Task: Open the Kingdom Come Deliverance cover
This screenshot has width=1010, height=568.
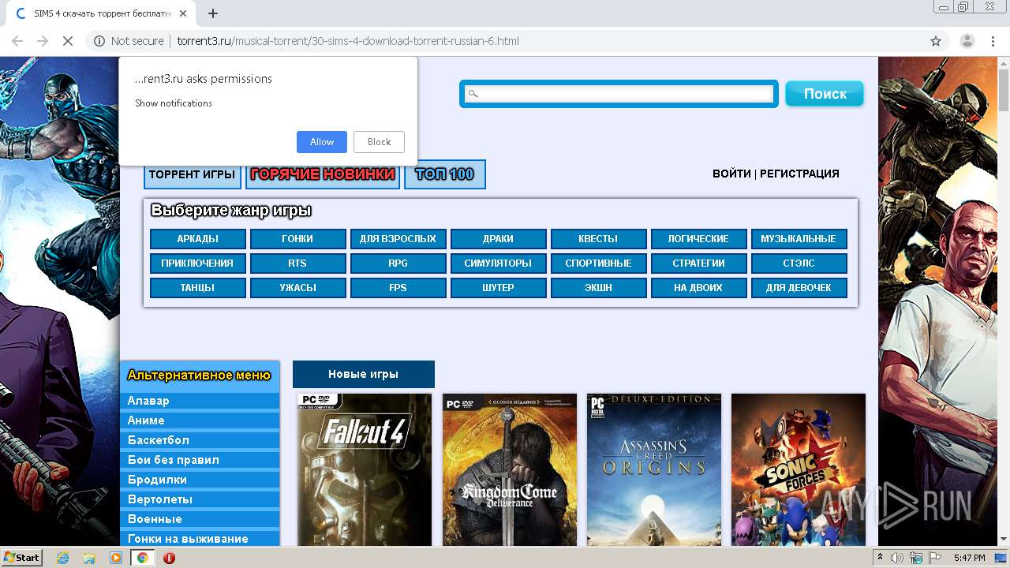Action: (x=510, y=469)
